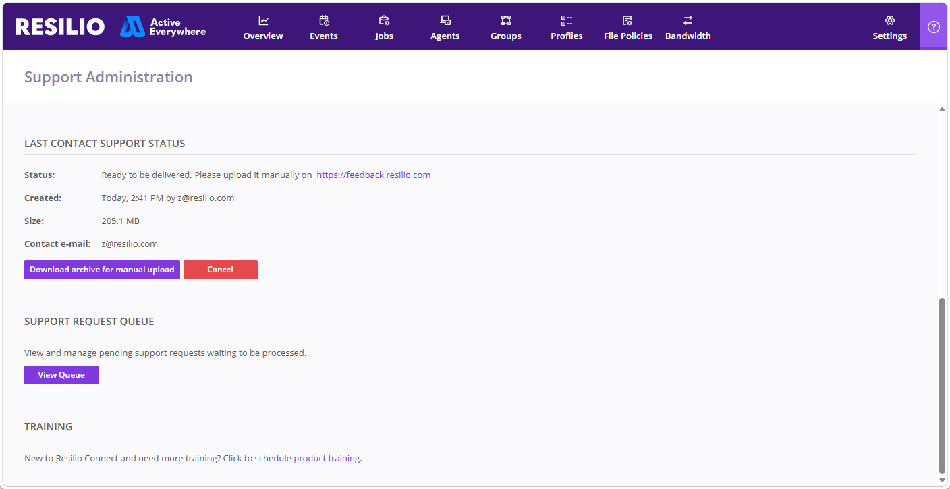950x489 pixels.
Task: Select the Agents computer icon
Action: 445,20
